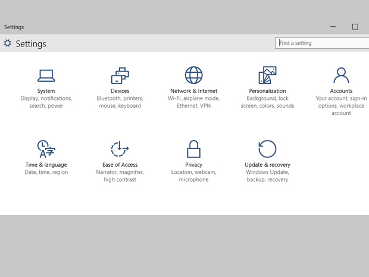The image size is (369, 277).
Task: Open the Accounts person icon
Action: pos(341,75)
